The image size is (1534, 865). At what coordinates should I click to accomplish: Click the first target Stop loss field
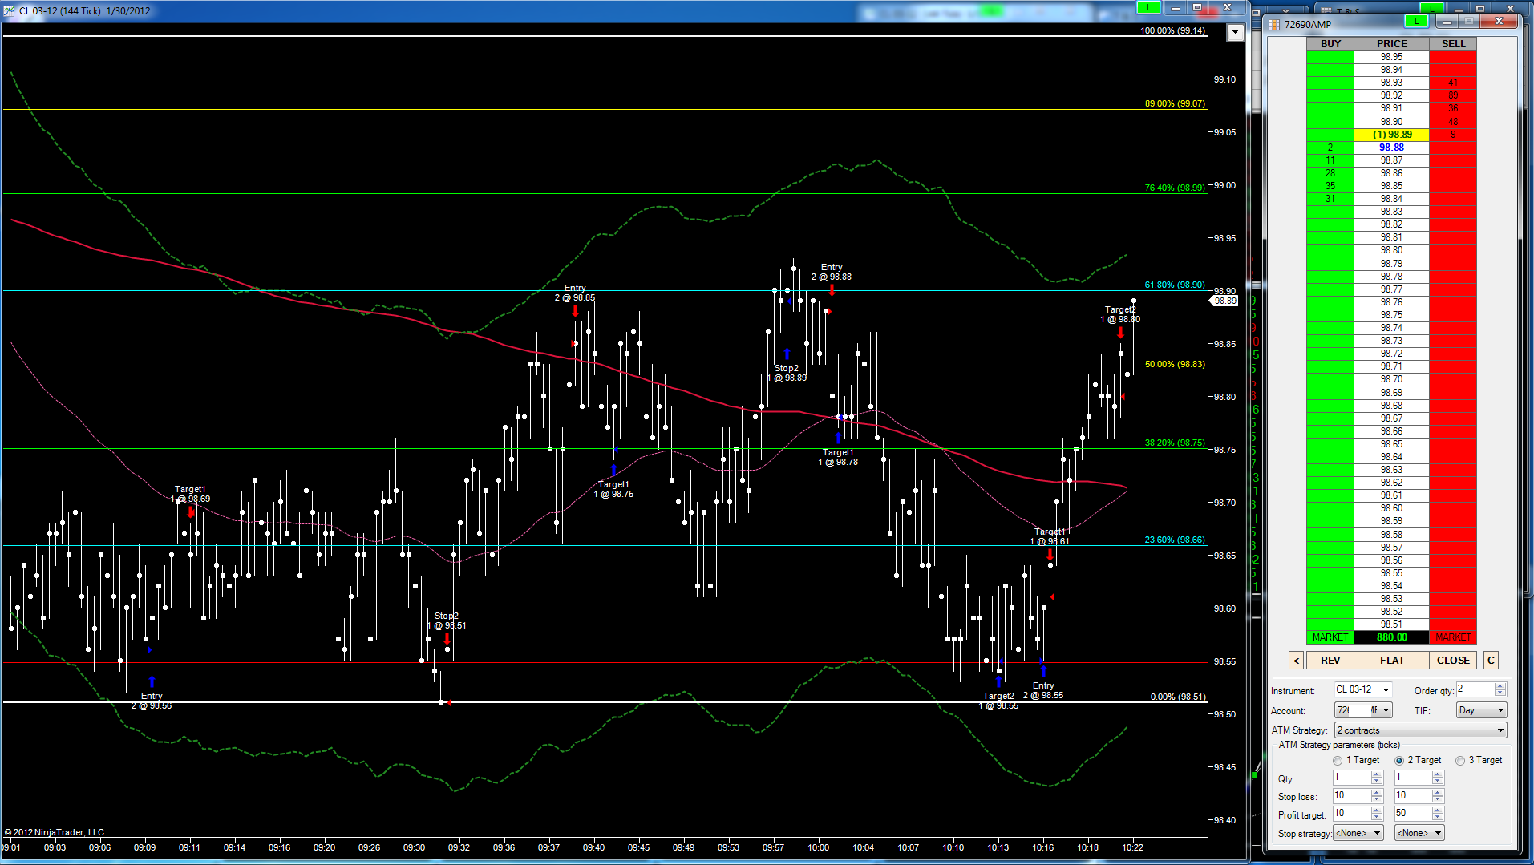pyautogui.click(x=1352, y=796)
